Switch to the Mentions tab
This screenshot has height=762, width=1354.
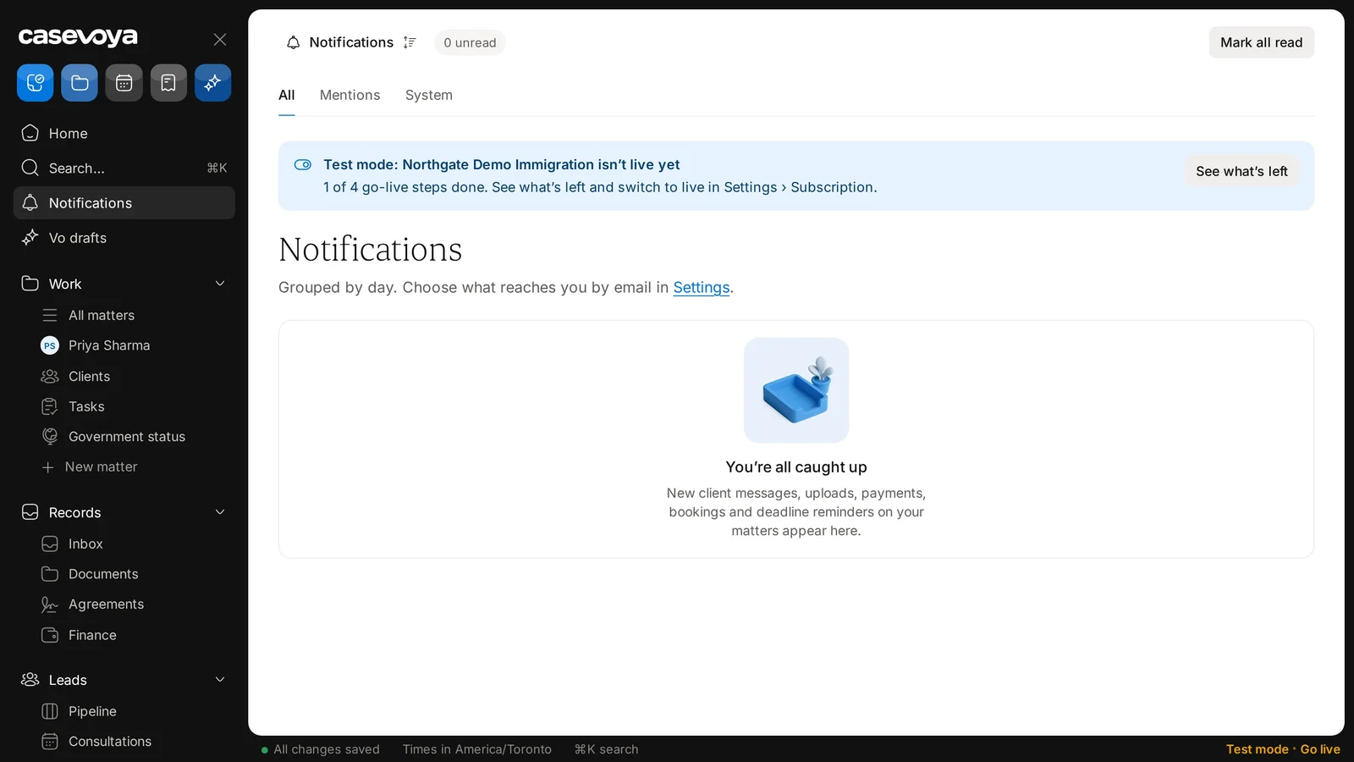coord(350,95)
